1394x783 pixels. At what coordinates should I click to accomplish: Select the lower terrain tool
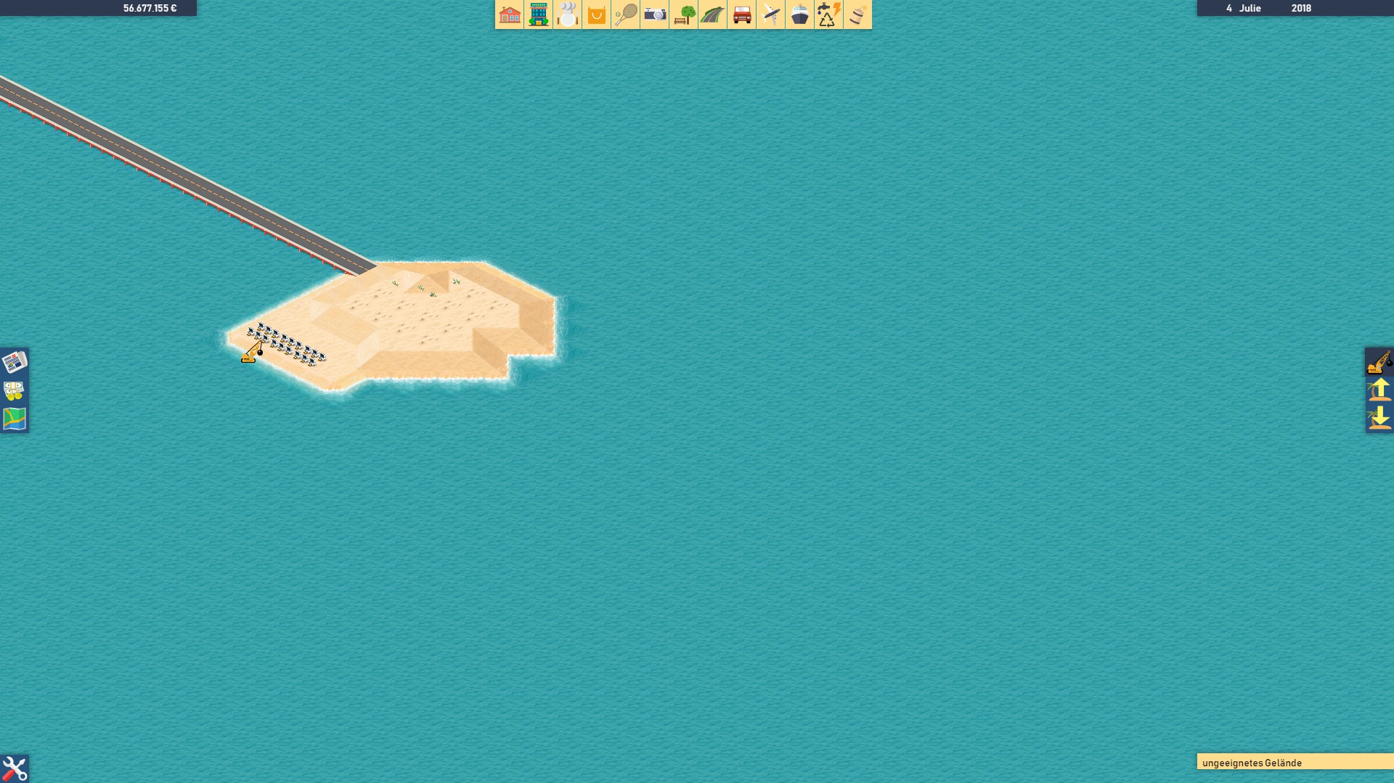[1380, 416]
